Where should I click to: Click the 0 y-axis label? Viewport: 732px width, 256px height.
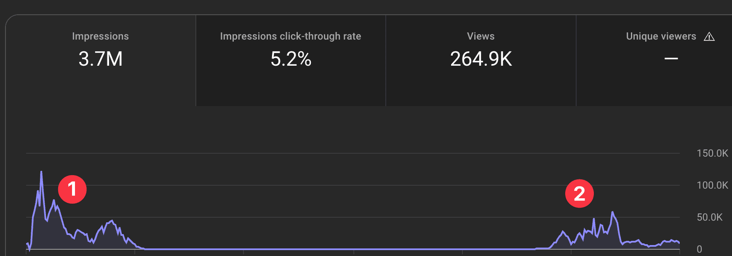tap(699, 249)
